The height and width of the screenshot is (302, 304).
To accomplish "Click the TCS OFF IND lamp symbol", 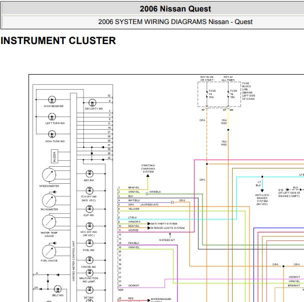I will 89,190.
